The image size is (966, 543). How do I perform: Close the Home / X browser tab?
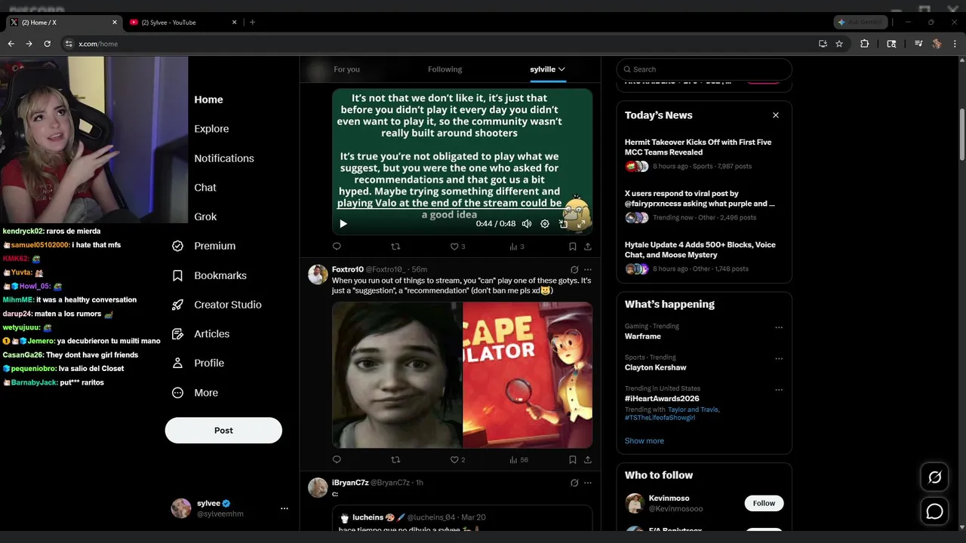(x=115, y=23)
